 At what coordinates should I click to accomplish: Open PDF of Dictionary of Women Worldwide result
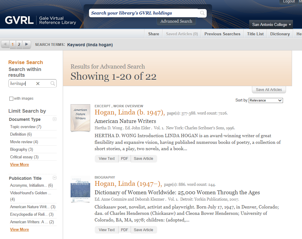point(124,230)
